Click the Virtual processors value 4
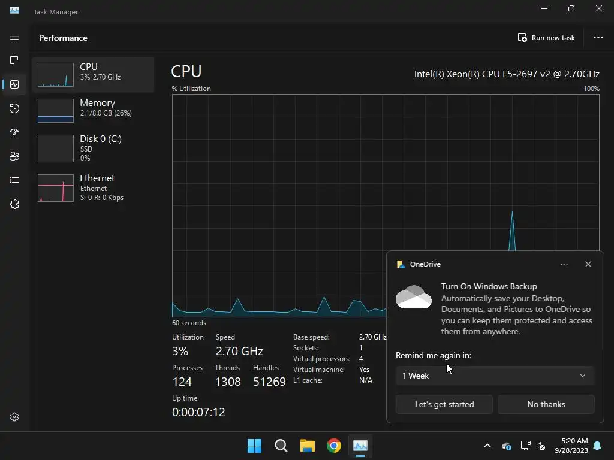 tap(361, 359)
